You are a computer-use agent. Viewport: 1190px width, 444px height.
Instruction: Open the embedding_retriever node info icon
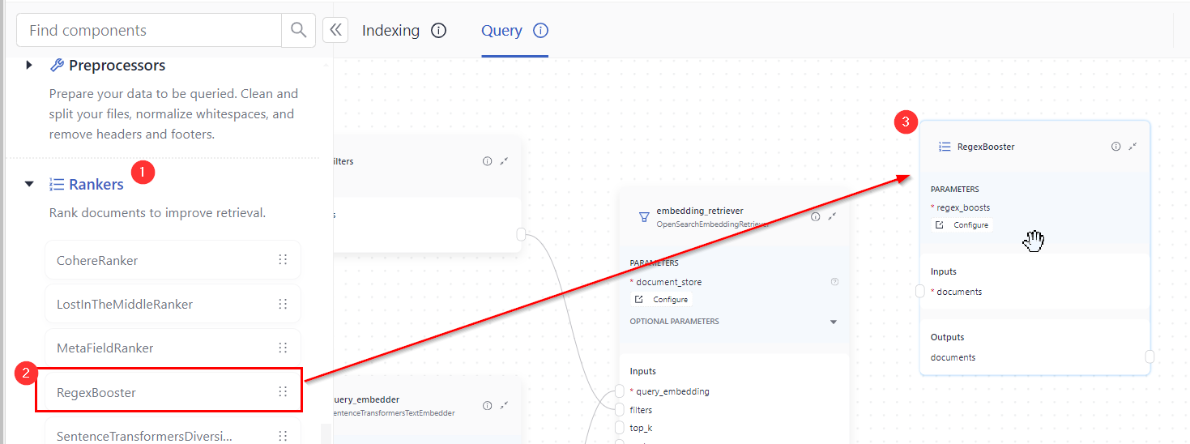pos(815,216)
